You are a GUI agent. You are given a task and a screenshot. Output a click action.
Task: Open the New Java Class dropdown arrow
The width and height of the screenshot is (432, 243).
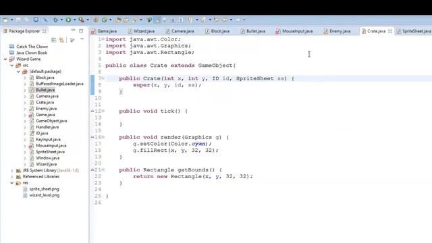click(111, 20)
